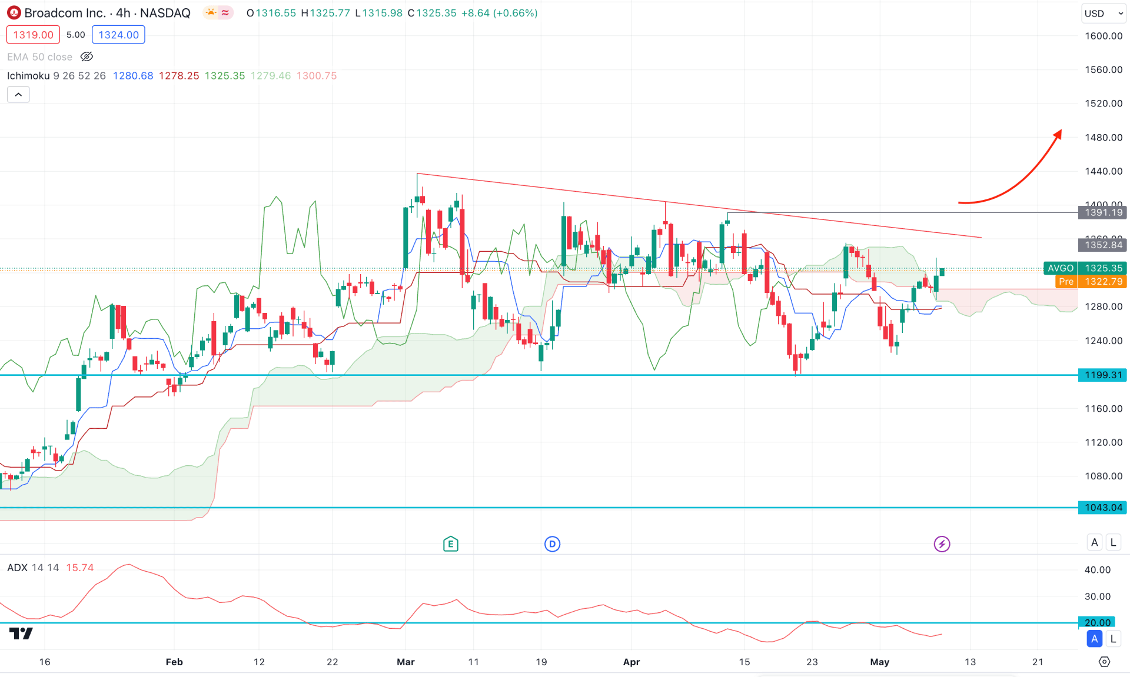Click the AVGO 1325.35 last price label
The height and width of the screenshot is (677, 1130).
click(1085, 268)
